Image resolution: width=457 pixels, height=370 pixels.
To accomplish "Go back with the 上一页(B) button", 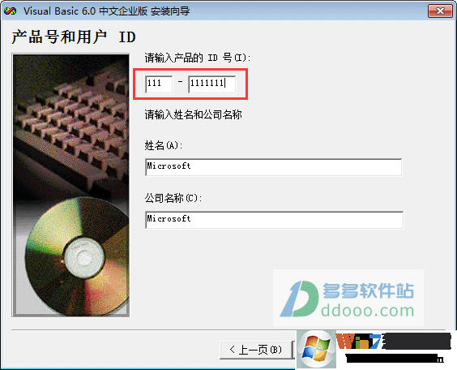I will click(255, 350).
